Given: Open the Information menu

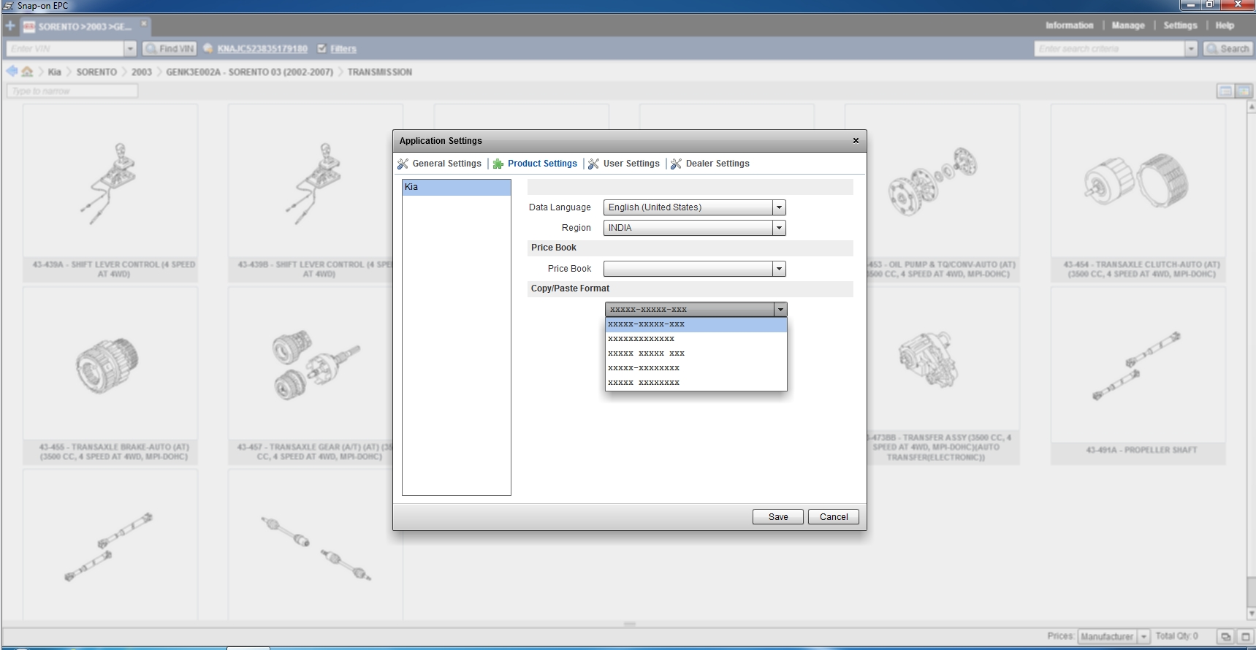Looking at the screenshot, I should coord(1069,26).
